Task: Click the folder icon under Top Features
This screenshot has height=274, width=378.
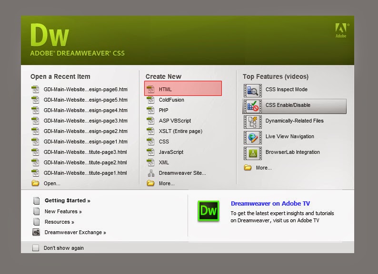Action: 248,168
